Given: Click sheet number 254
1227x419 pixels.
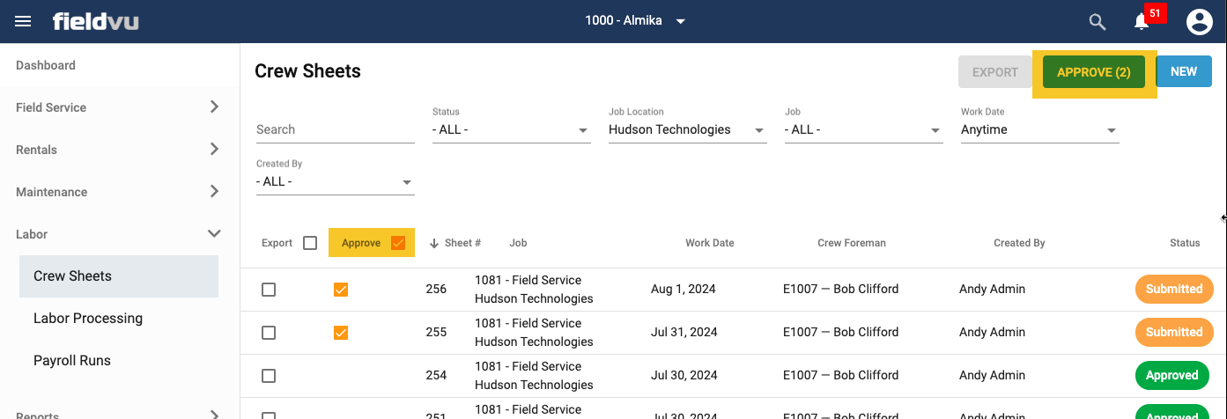Looking at the screenshot, I should coord(436,375).
